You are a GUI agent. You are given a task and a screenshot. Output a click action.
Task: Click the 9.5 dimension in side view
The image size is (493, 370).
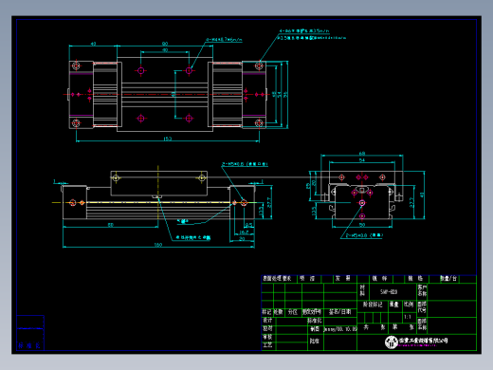pyautogui.click(x=248, y=225)
